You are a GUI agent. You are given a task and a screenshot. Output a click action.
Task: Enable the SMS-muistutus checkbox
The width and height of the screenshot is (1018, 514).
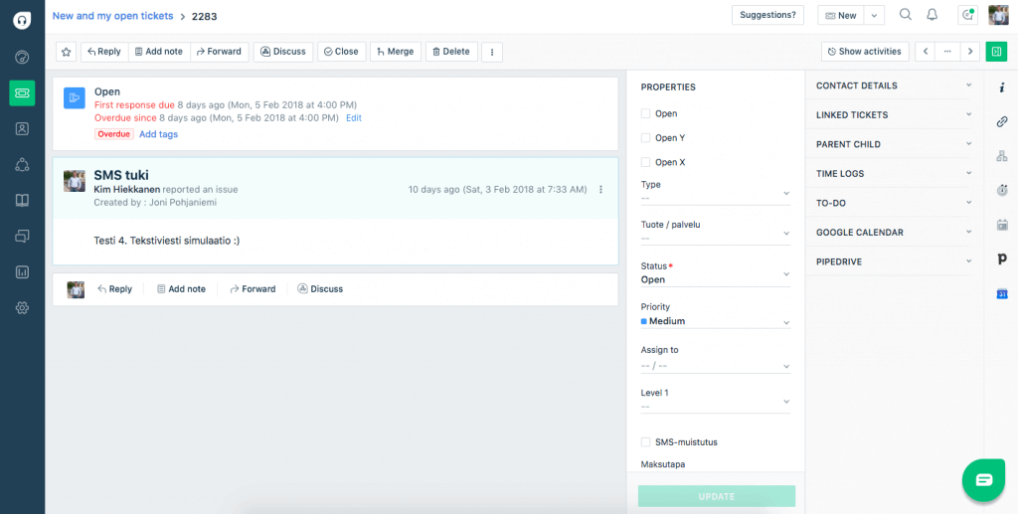[645, 442]
